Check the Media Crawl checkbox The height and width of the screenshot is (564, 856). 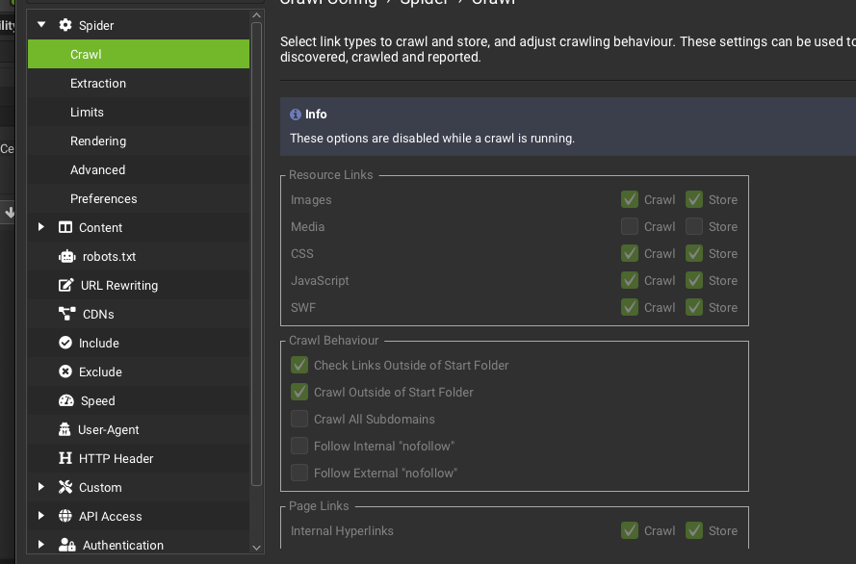[630, 227]
